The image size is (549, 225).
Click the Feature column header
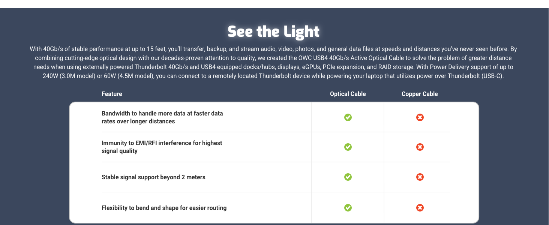click(x=112, y=94)
